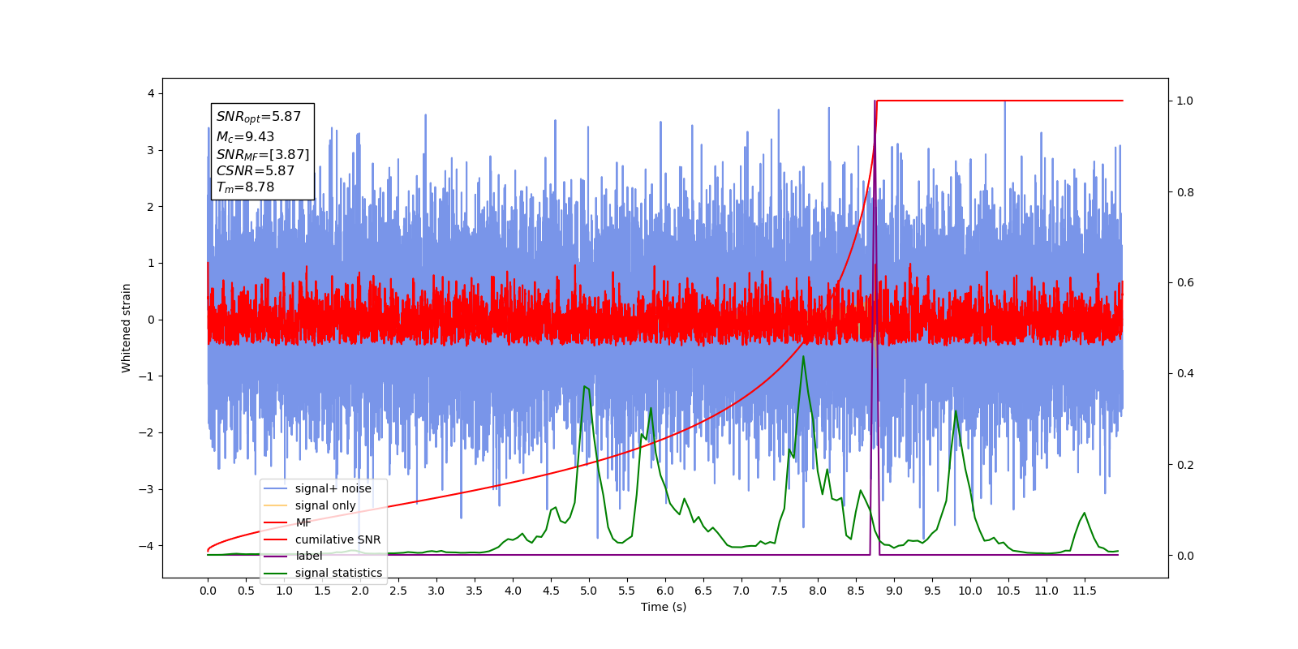Screen dimensions: 1298x649
Task: Select the "3" tick on the strain axis
Action: [x=150, y=150]
